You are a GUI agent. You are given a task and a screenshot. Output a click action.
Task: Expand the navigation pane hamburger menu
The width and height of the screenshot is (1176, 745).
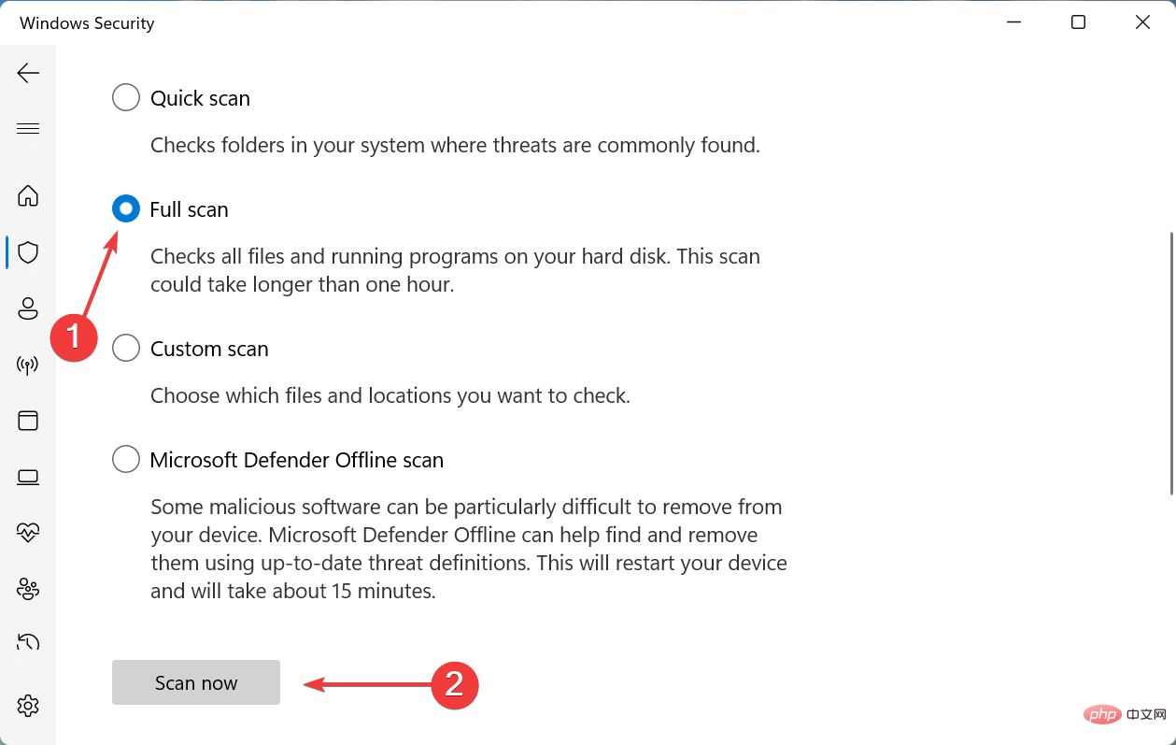[29, 128]
